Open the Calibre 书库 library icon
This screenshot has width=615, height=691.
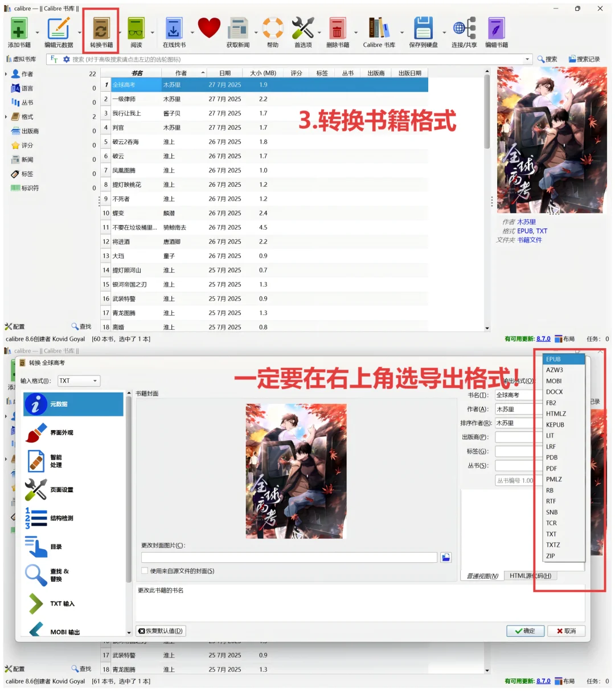[379, 32]
